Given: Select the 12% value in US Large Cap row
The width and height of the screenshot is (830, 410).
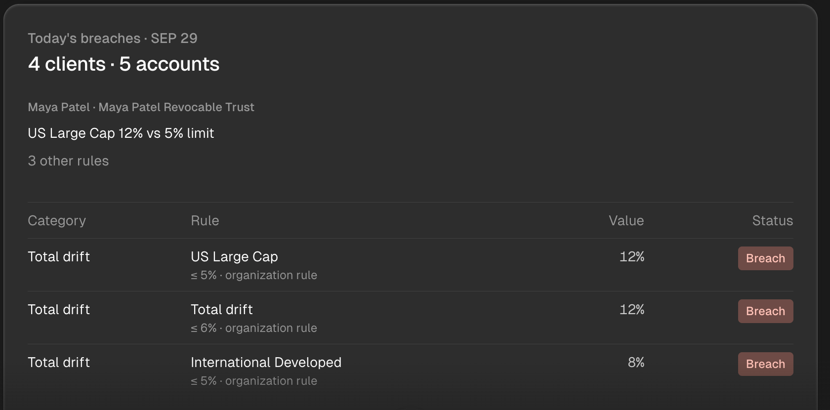Looking at the screenshot, I should (632, 257).
